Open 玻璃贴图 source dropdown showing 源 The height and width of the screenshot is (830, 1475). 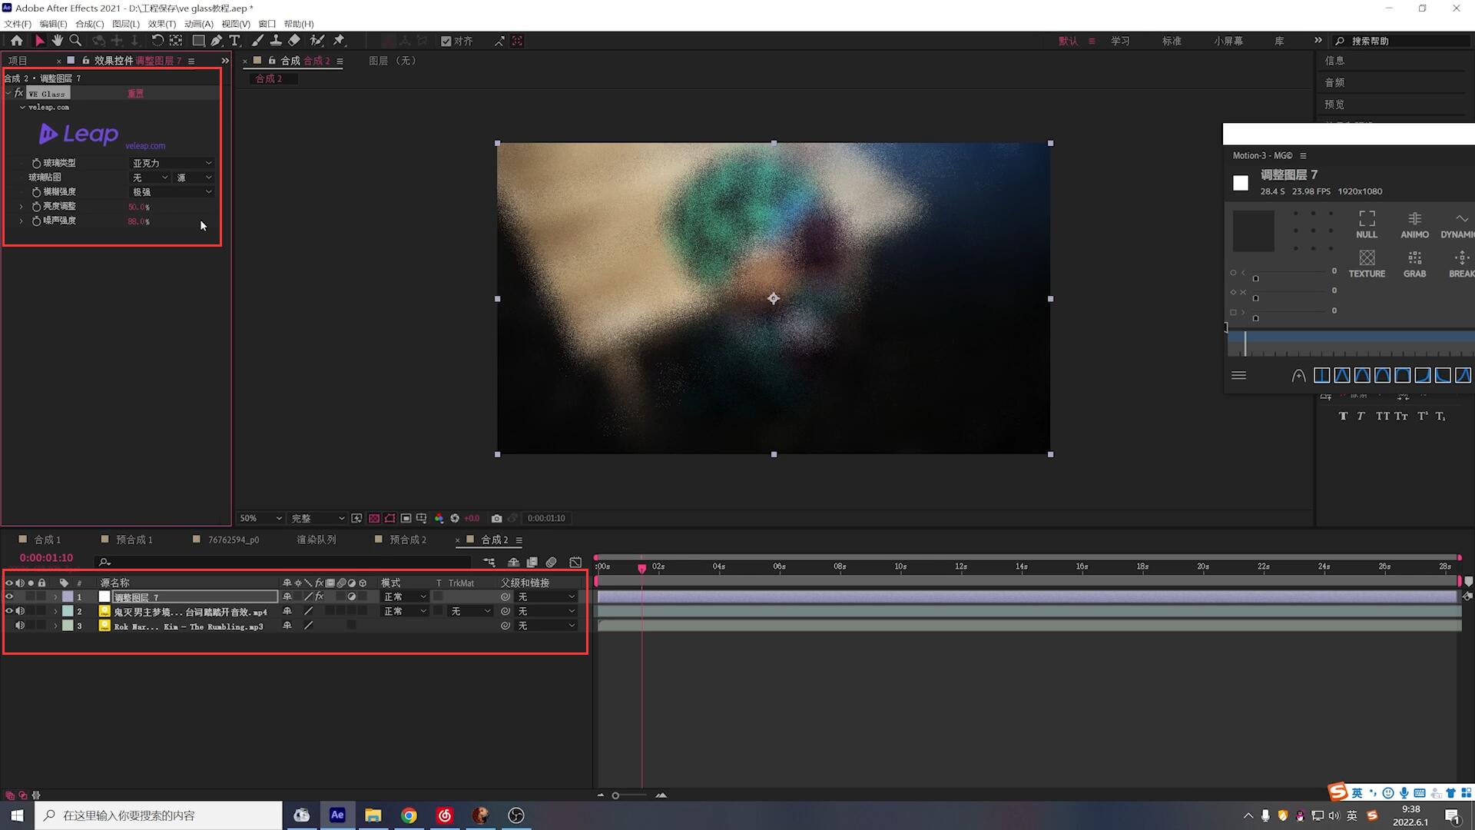tap(194, 178)
